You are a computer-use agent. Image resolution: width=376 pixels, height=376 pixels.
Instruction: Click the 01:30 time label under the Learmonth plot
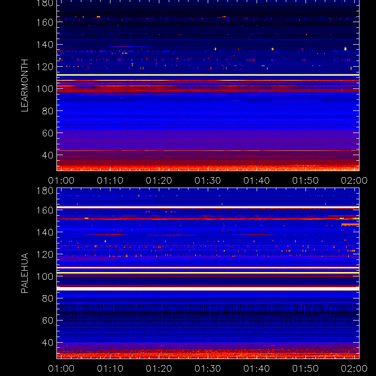click(x=208, y=180)
